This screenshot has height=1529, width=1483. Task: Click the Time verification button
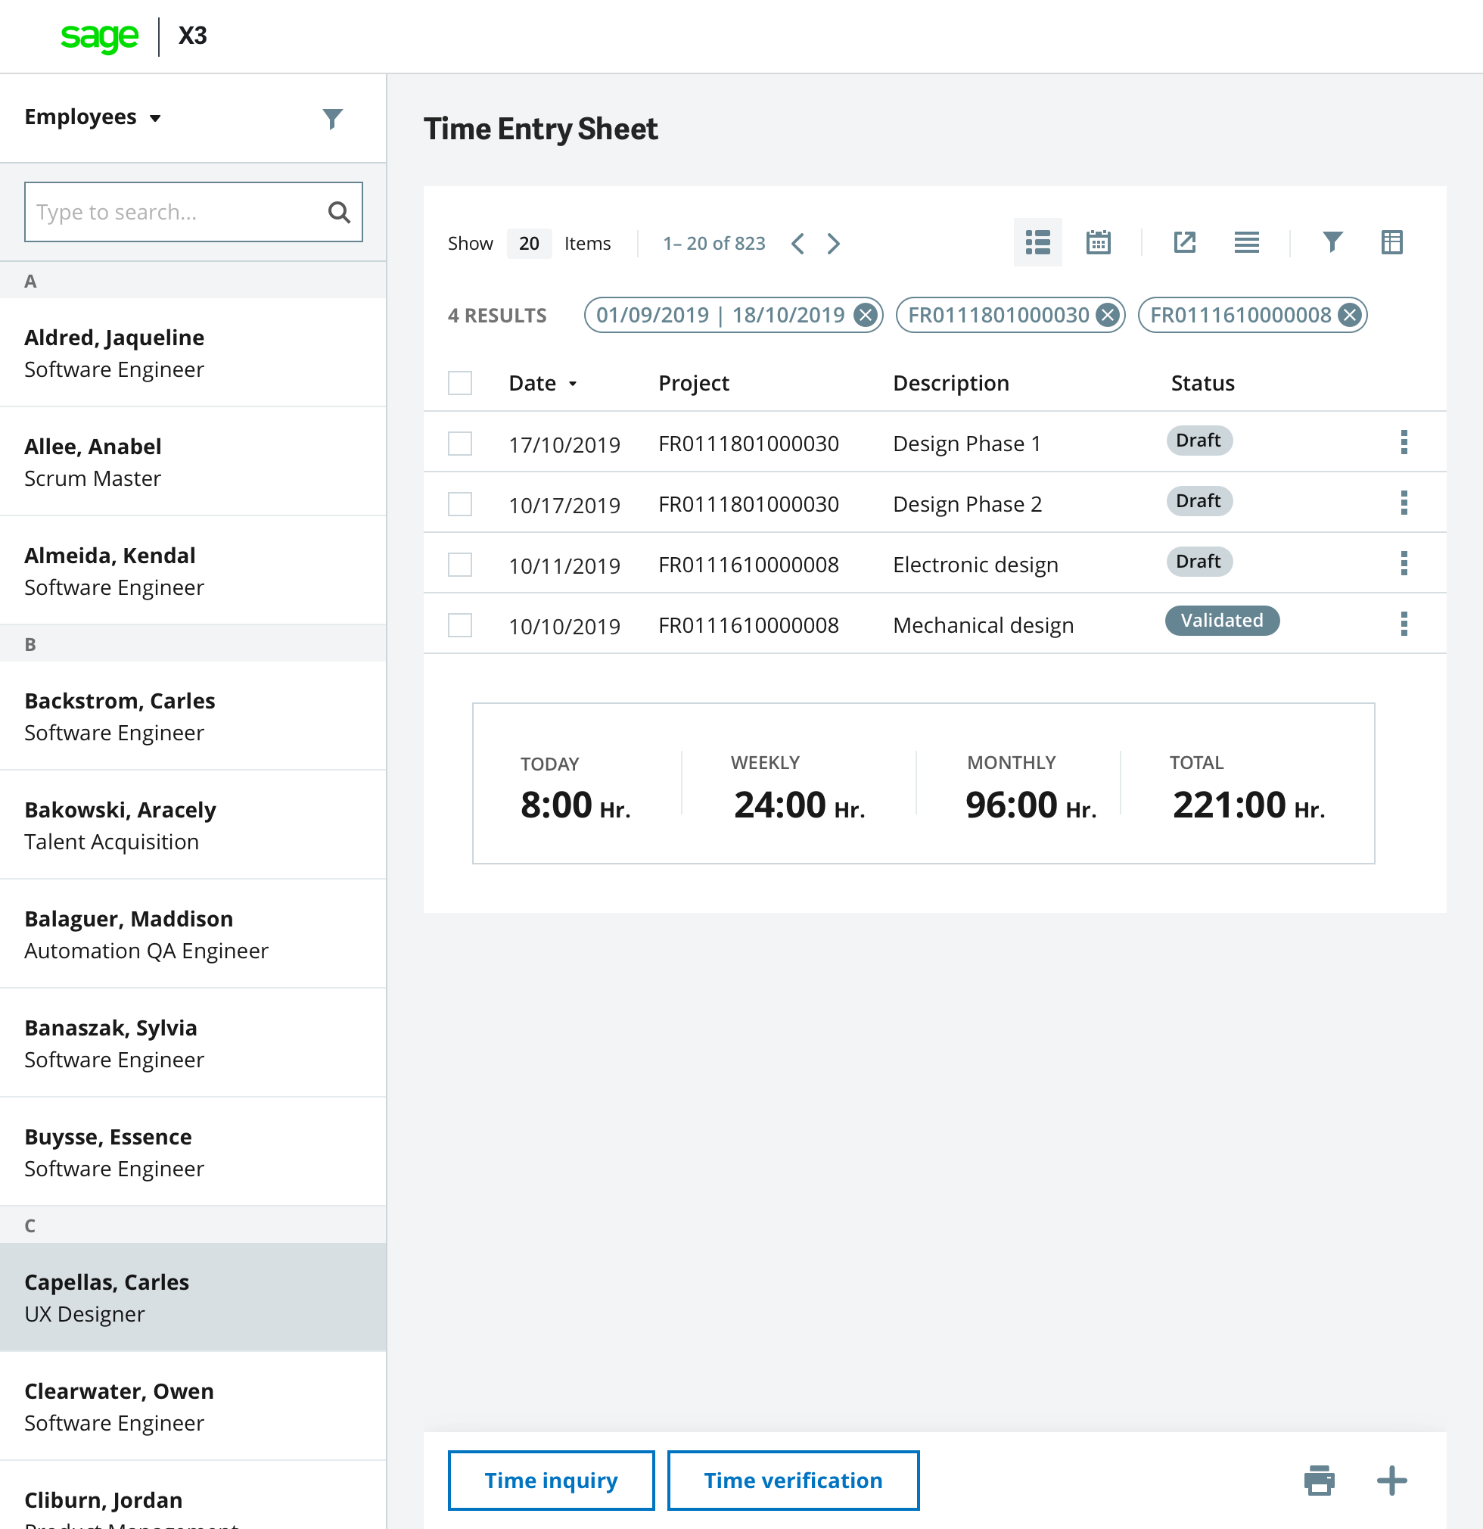(793, 1480)
